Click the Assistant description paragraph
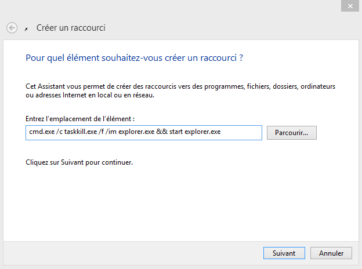 pos(180,90)
